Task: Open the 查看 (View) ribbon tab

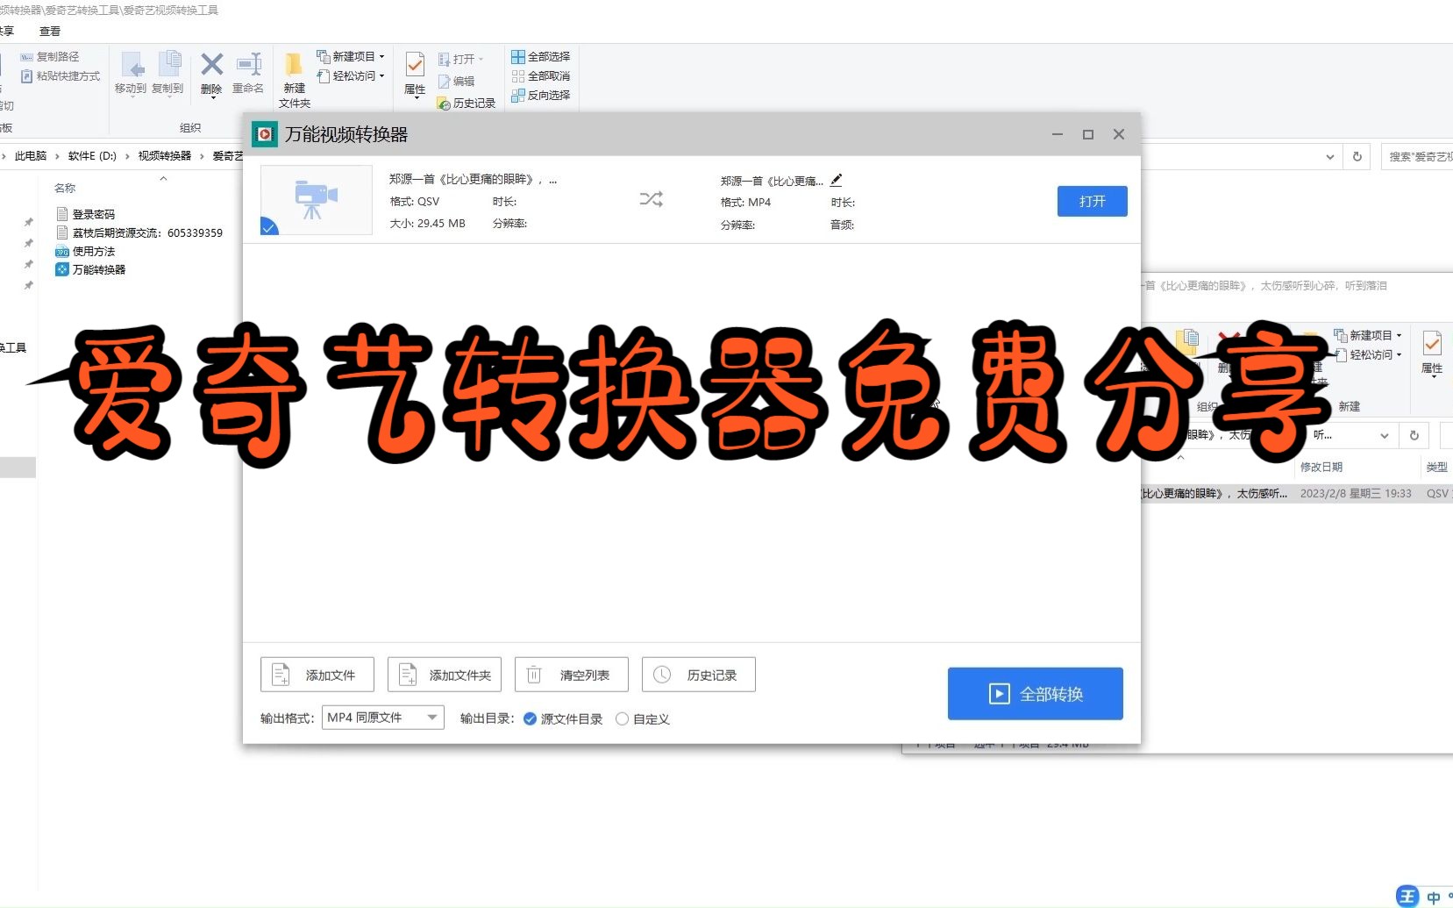Action: tap(50, 31)
